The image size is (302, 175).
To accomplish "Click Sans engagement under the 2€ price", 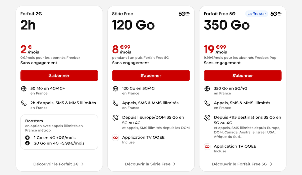I will click(x=39, y=63).
